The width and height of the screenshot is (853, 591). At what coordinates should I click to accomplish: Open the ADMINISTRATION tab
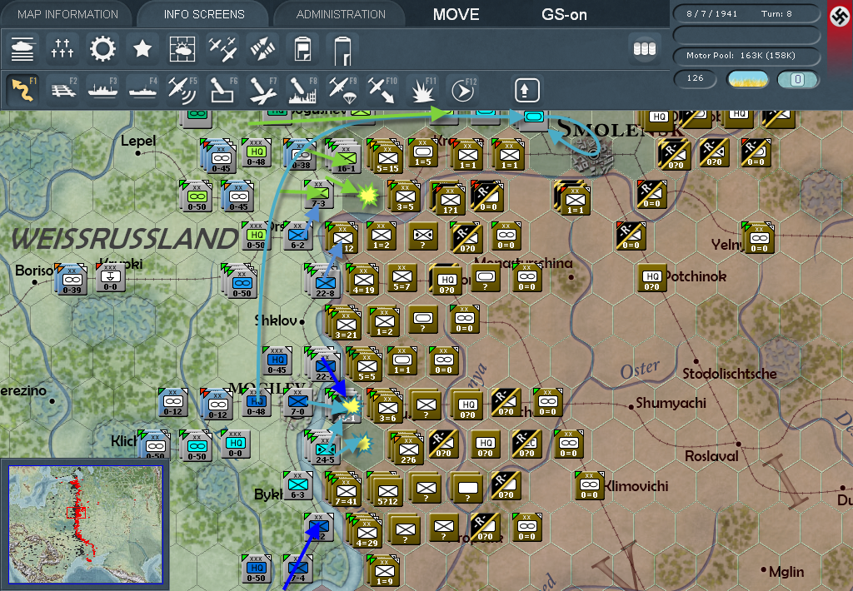click(341, 15)
